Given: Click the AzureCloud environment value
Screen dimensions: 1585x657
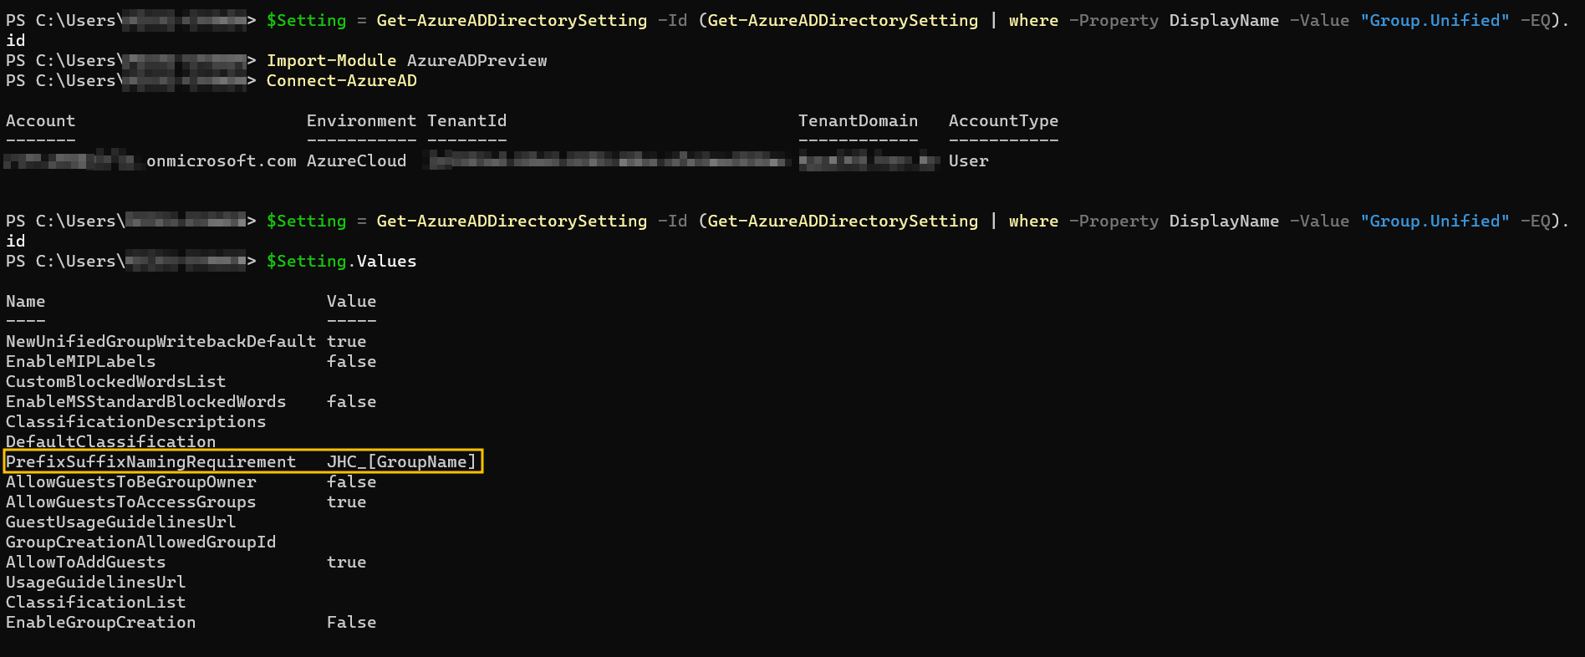Looking at the screenshot, I should (356, 160).
